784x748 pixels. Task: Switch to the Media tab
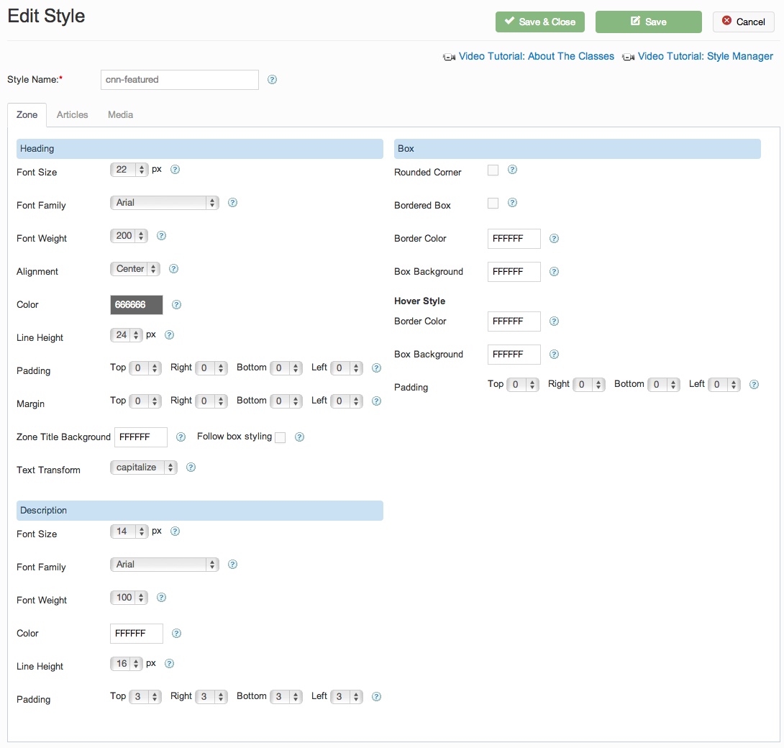click(x=121, y=115)
